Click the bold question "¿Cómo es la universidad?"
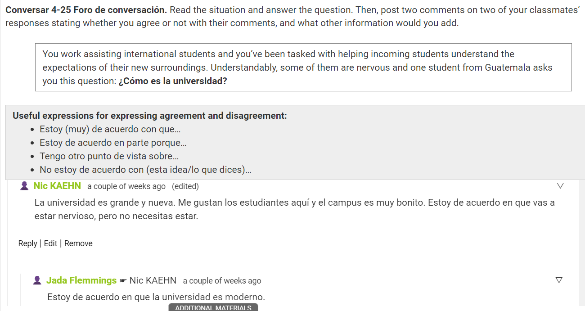Image resolution: width=585 pixels, height=311 pixels. [x=173, y=81]
